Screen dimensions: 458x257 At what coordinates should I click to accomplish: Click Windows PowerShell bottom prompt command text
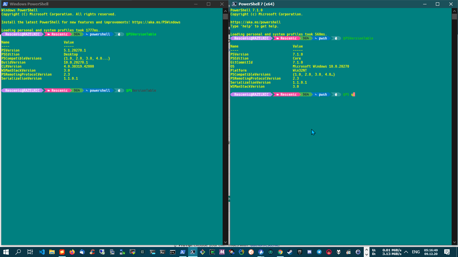(x=141, y=90)
